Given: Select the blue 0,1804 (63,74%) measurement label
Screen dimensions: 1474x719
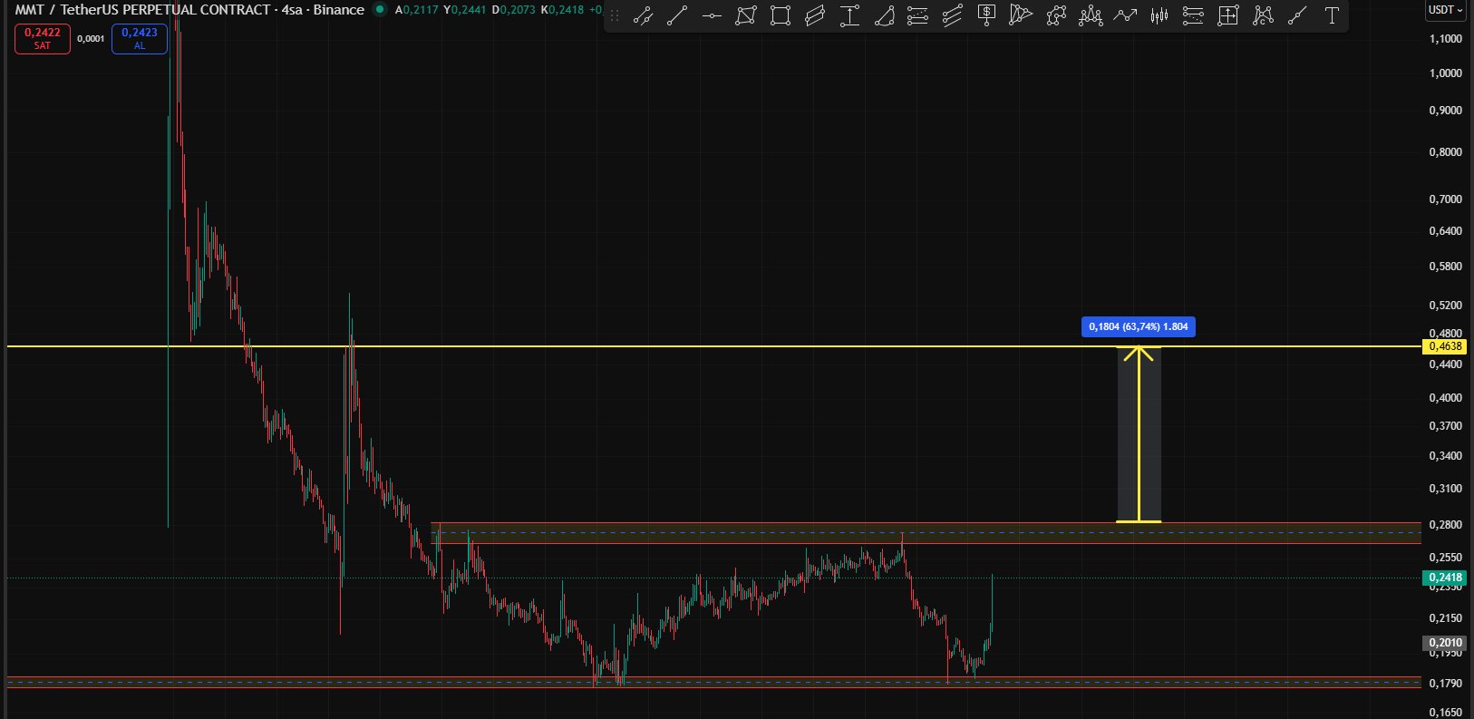Looking at the screenshot, I should 1139,326.
